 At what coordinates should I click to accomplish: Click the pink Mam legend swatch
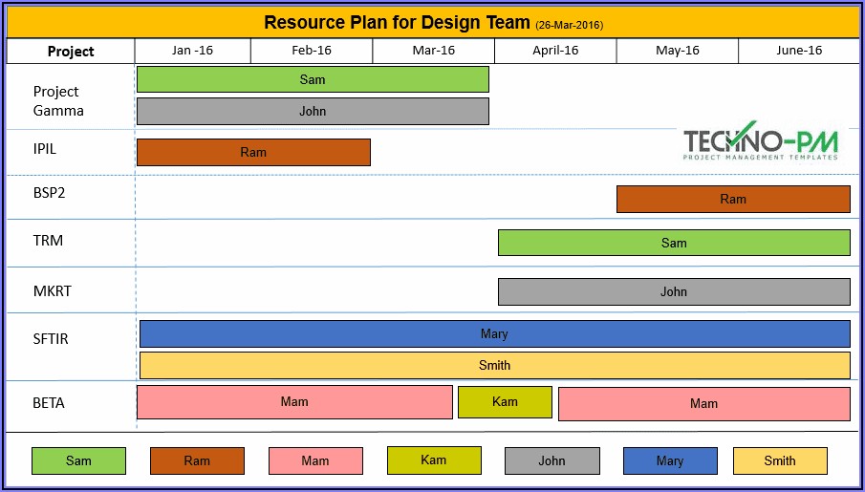coord(315,460)
